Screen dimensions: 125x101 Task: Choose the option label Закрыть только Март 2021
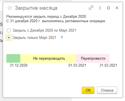(x=34, y=38)
